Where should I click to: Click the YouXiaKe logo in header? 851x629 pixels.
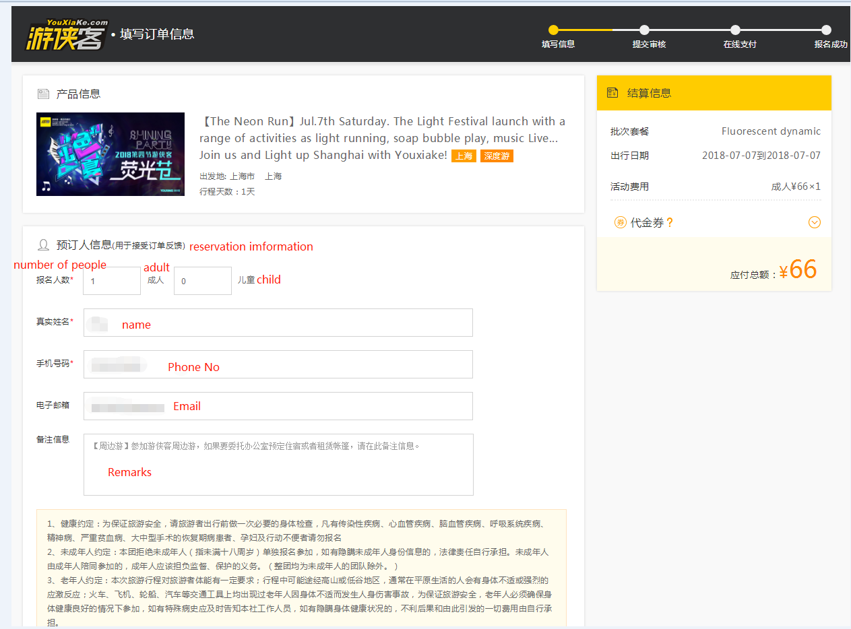click(67, 35)
